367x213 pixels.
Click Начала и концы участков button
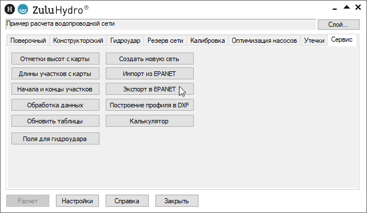(55, 89)
